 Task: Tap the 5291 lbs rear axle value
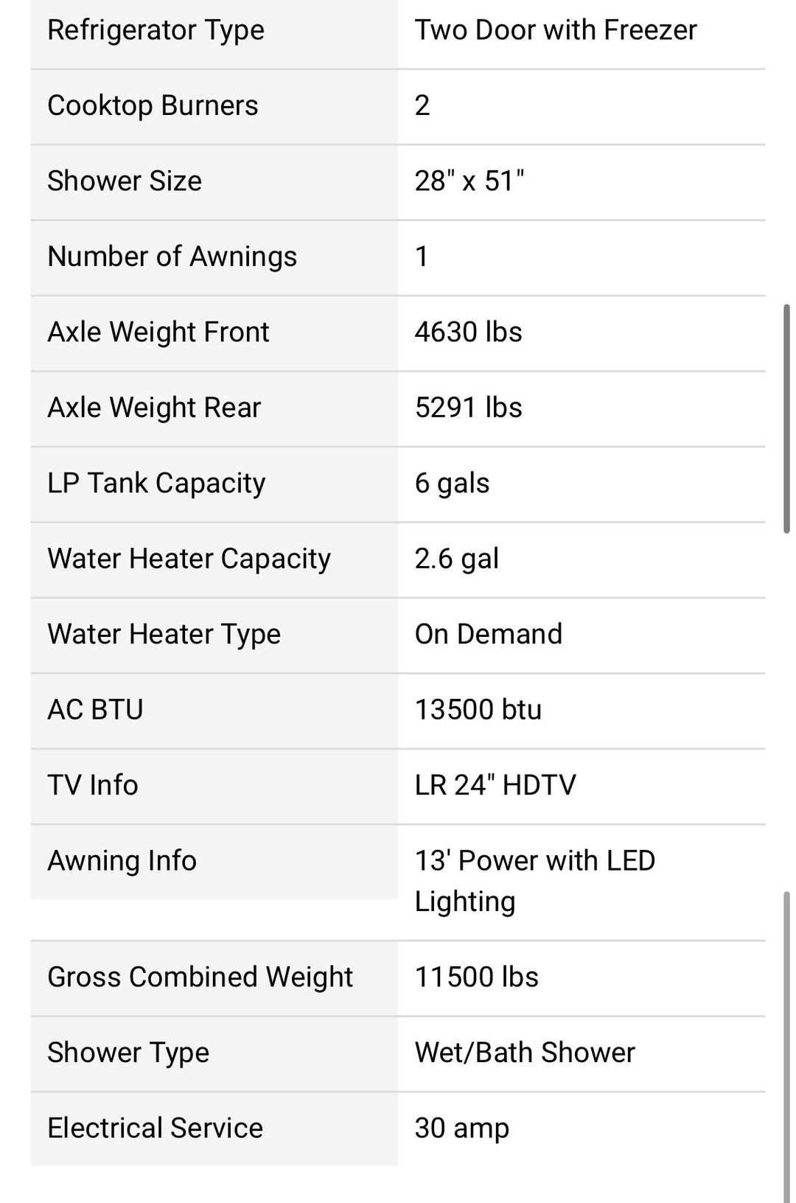pos(468,408)
